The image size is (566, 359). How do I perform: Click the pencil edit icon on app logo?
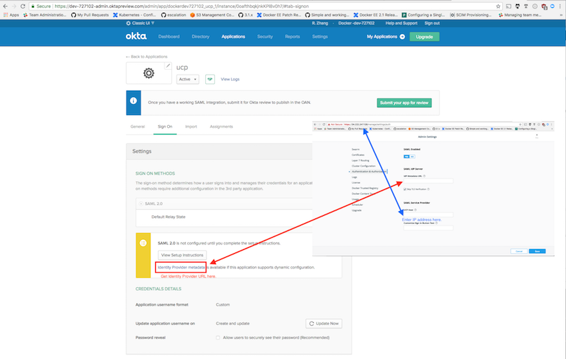point(168,66)
